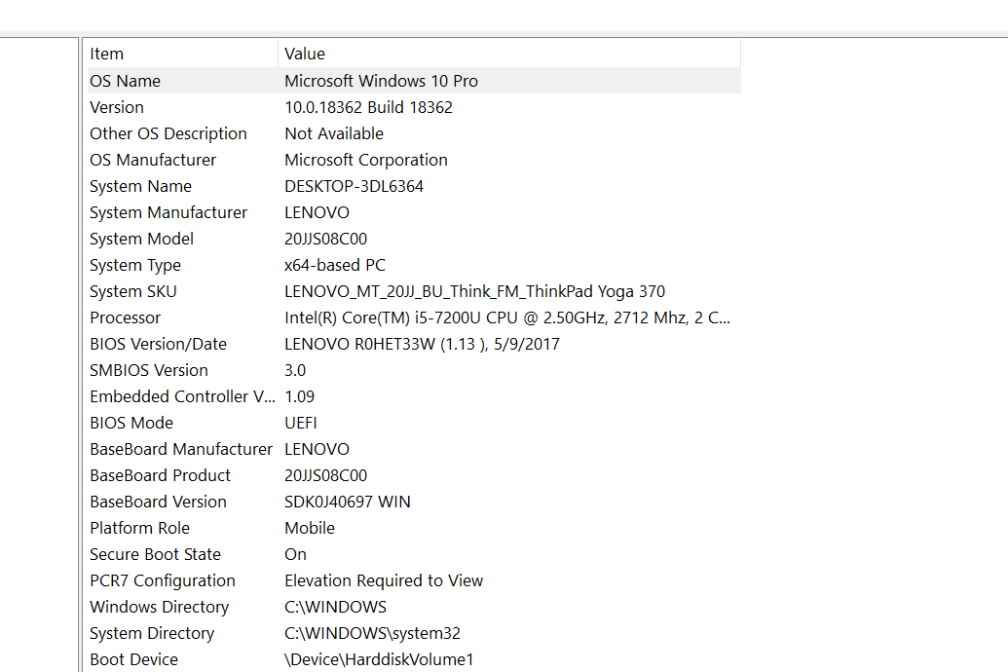1008x672 pixels.
Task: Select the Other OS Description row
Action: coord(414,133)
